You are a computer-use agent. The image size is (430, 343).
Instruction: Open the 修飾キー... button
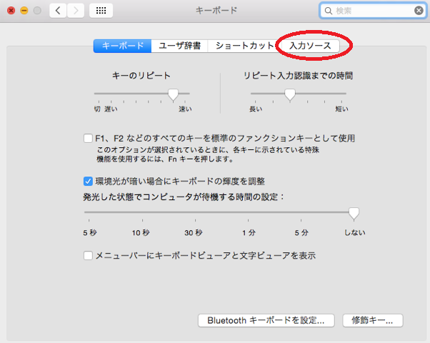(373, 321)
